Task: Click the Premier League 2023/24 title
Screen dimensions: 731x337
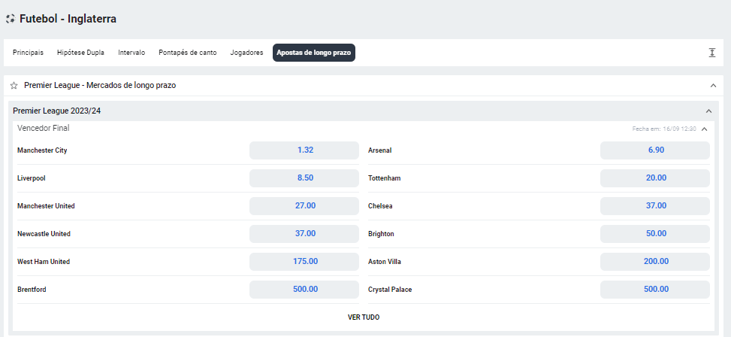Action: [x=57, y=111]
